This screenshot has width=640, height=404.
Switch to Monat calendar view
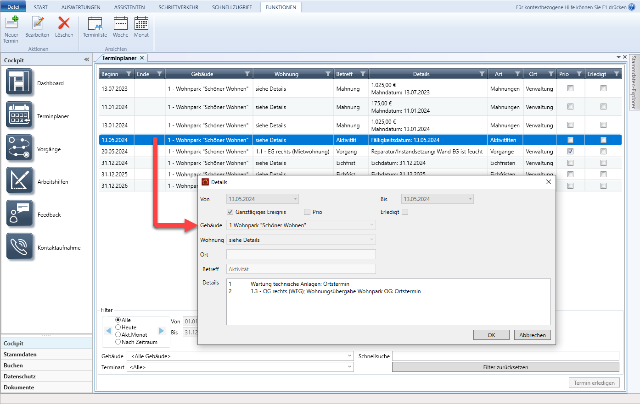pyautogui.click(x=141, y=23)
